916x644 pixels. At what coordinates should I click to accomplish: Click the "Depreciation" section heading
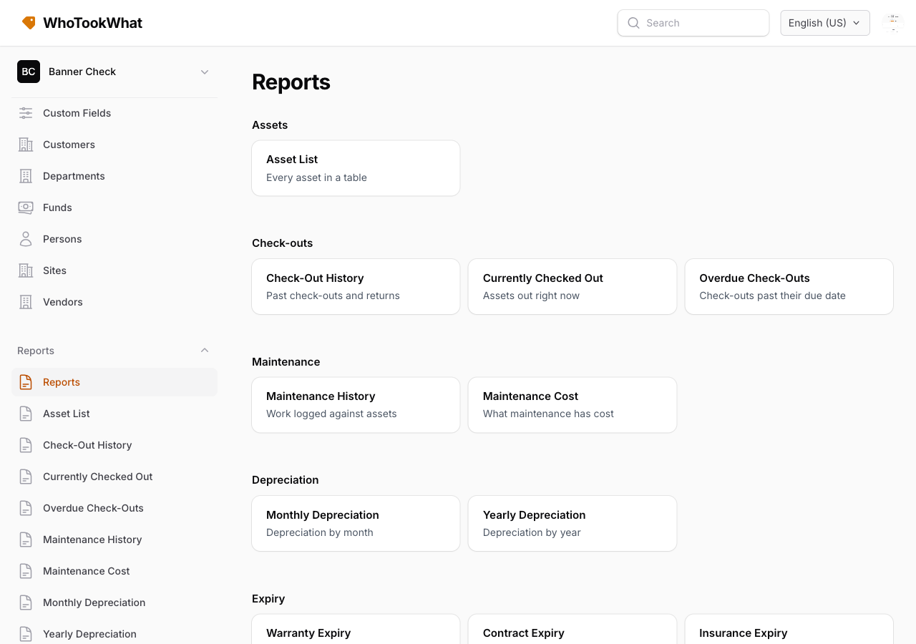click(286, 480)
